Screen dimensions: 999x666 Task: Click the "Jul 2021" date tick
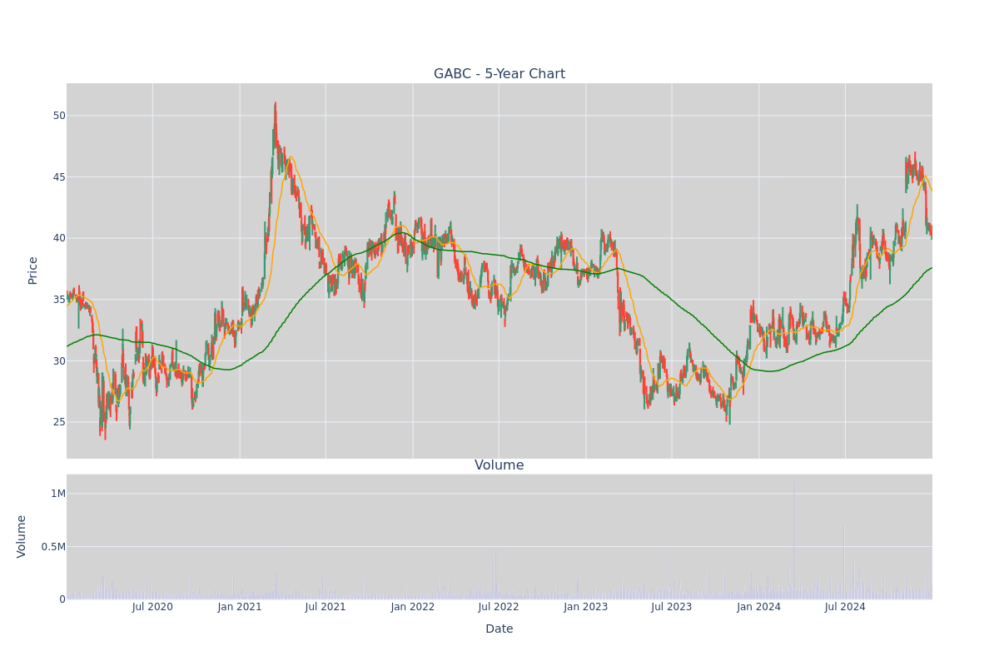[x=326, y=607]
